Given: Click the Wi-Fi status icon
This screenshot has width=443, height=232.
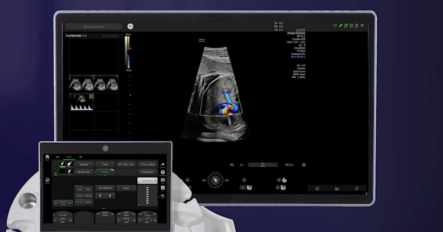Looking at the screenshot, I should 362,26.
